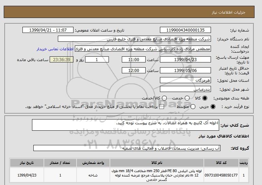Click the need number field 1199004340000135
The width and height of the screenshot is (262, 185).
coord(185,30)
